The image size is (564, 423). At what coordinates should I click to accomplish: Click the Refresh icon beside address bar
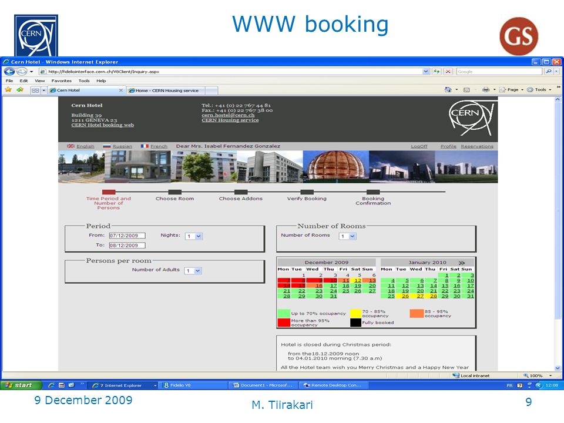tap(437, 71)
